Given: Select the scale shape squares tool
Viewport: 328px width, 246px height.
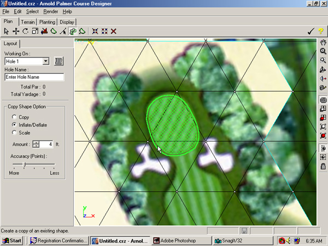Looking at the screenshot, I should click(x=35, y=31).
